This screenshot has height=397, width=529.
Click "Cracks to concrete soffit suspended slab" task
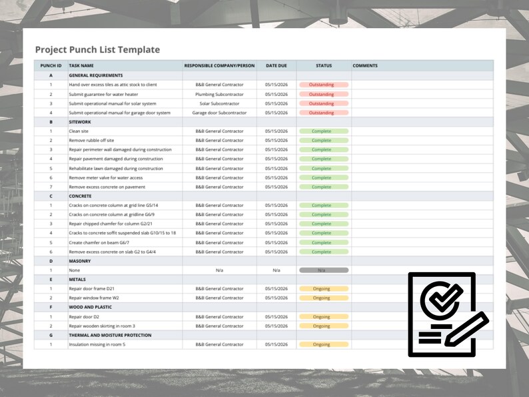tap(122, 233)
